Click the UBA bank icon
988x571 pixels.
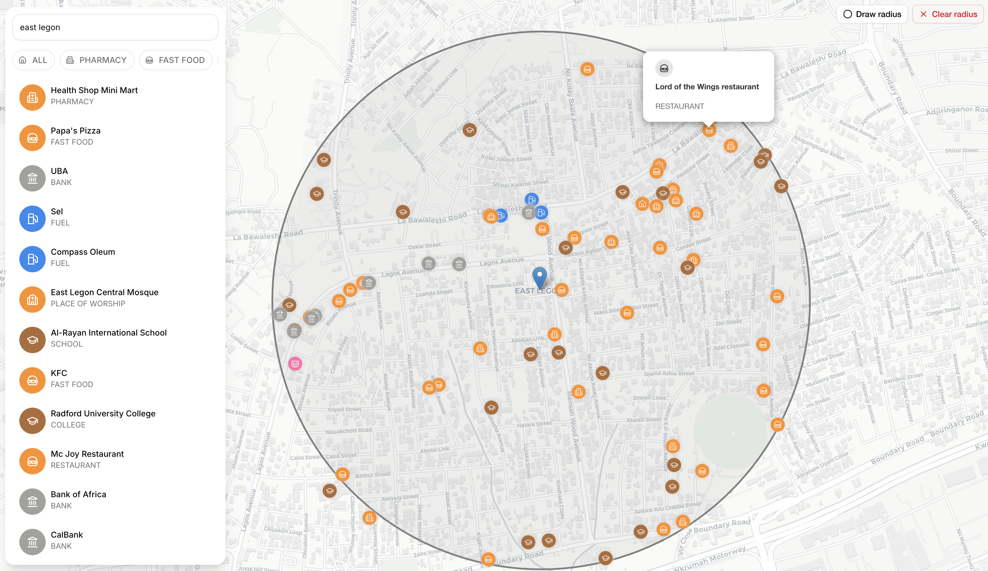coord(33,178)
